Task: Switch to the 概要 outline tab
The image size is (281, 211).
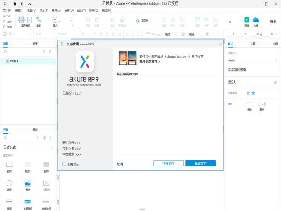Action: 35,44
